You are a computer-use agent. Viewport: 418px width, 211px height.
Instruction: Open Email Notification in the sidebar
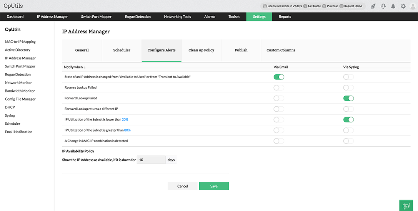[19, 132]
